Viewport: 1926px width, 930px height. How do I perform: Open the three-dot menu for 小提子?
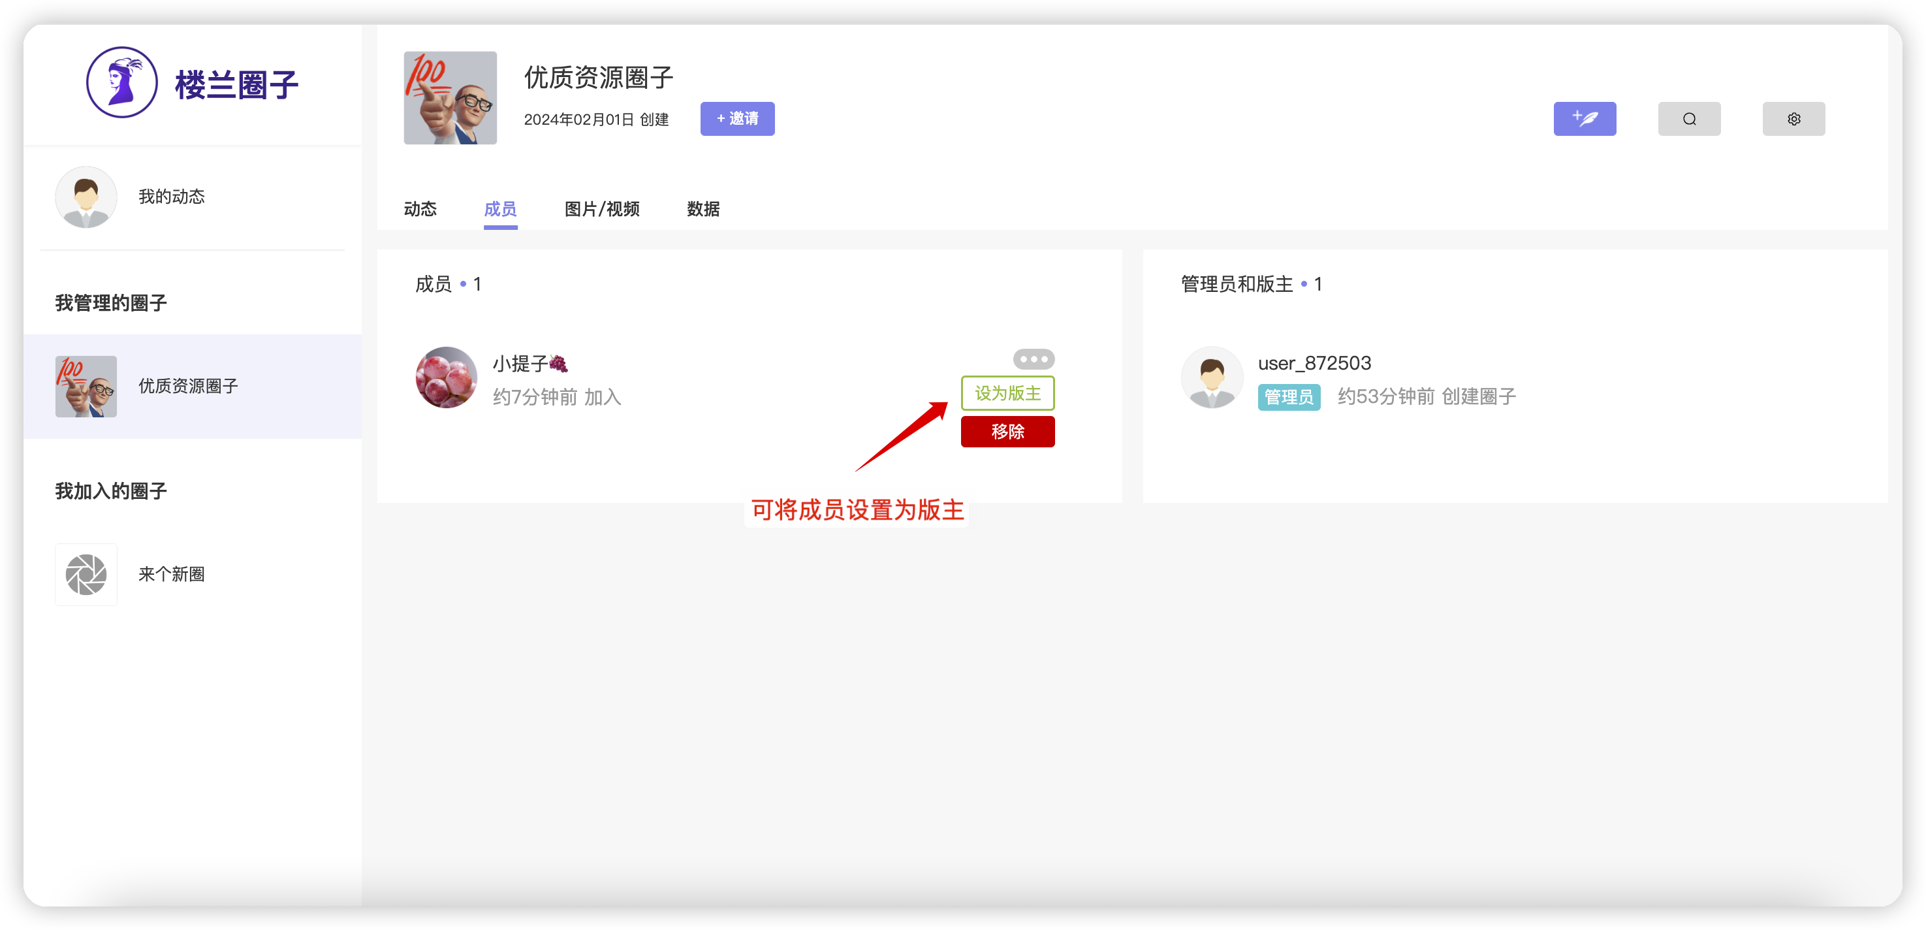coord(1034,359)
